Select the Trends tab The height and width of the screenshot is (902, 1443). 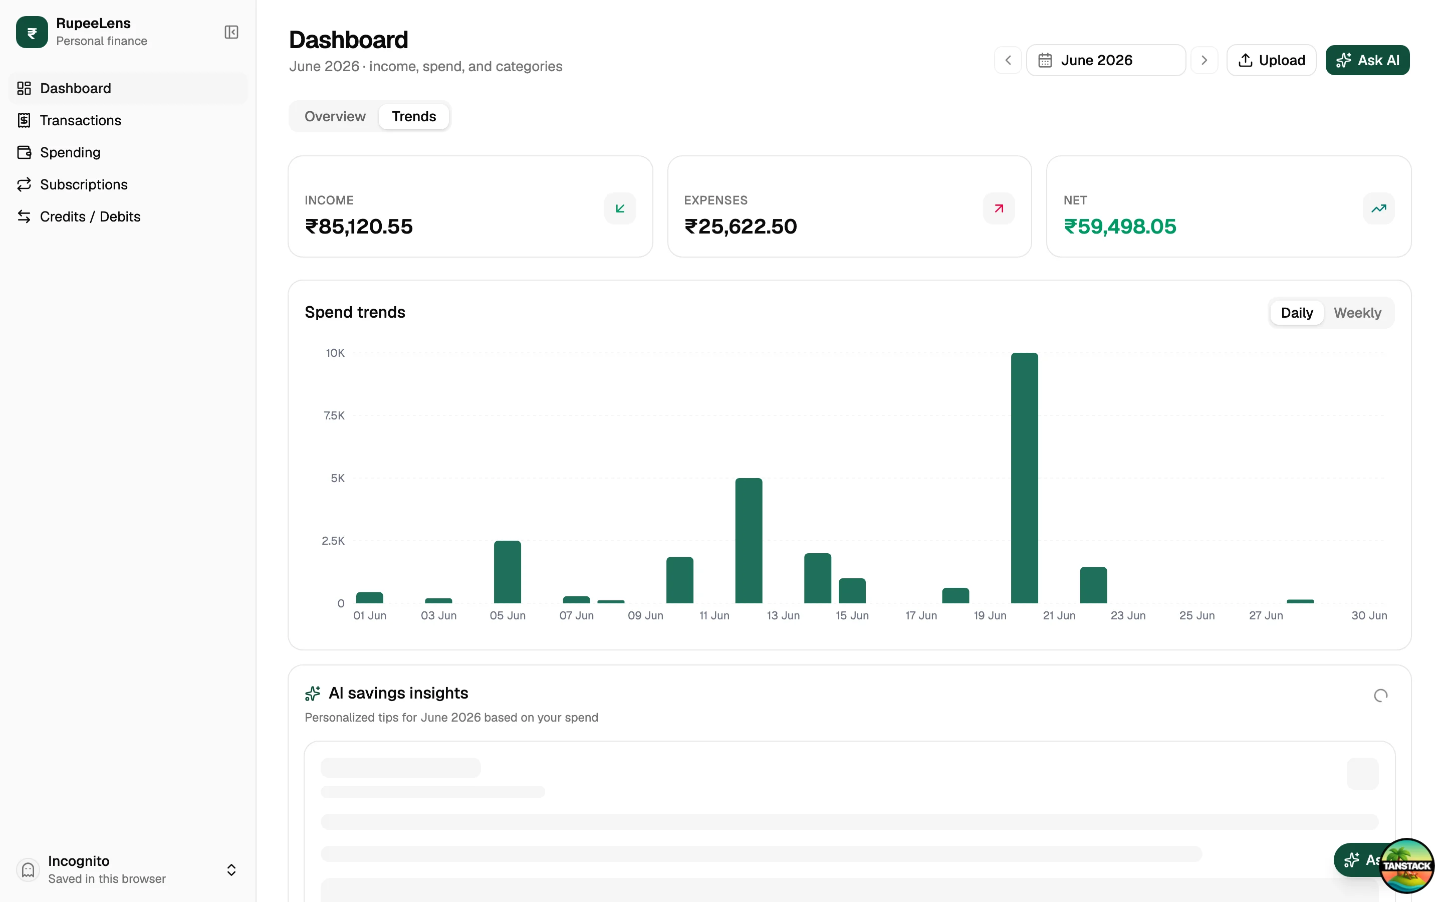tap(414, 116)
